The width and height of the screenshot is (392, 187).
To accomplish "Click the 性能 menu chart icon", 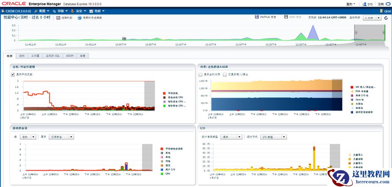I will click(91, 11).
